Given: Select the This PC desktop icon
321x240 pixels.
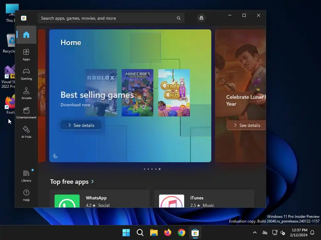Looking at the screenshot, I should point(10,13).
